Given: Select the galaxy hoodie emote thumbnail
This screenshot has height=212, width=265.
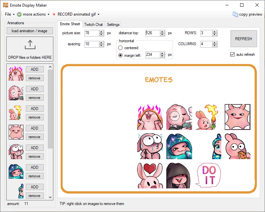Looking at the screenshot, I should tap(16, 171).
